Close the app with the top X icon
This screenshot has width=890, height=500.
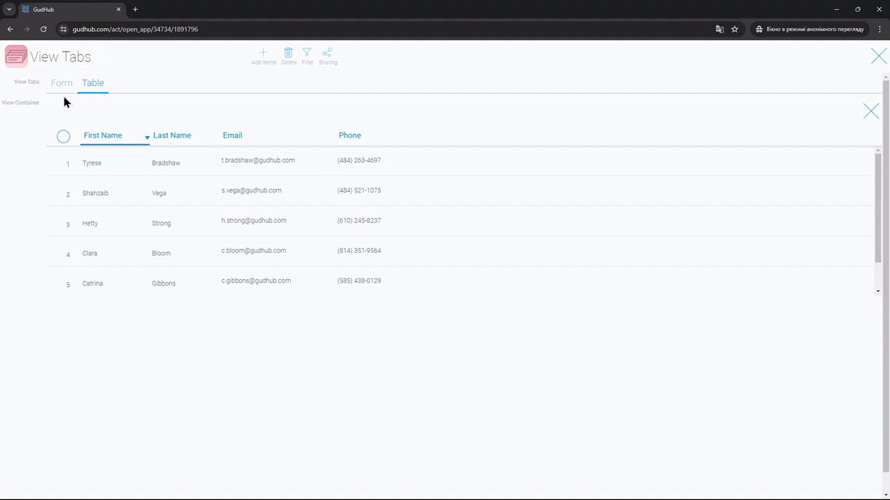[879, 56]
